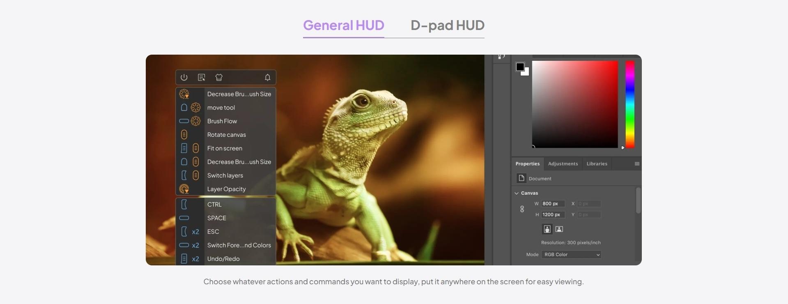The image size is (788, 304).
Task: Click the shirt-shaped icon in HUD toolbar
Action: pos(219,77)
